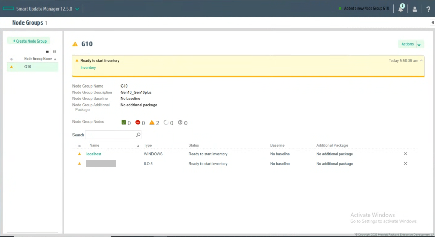Viewport: 435px width, 237px height.
Task: Click the Node Groups page heading
Action: coord(28,23)
